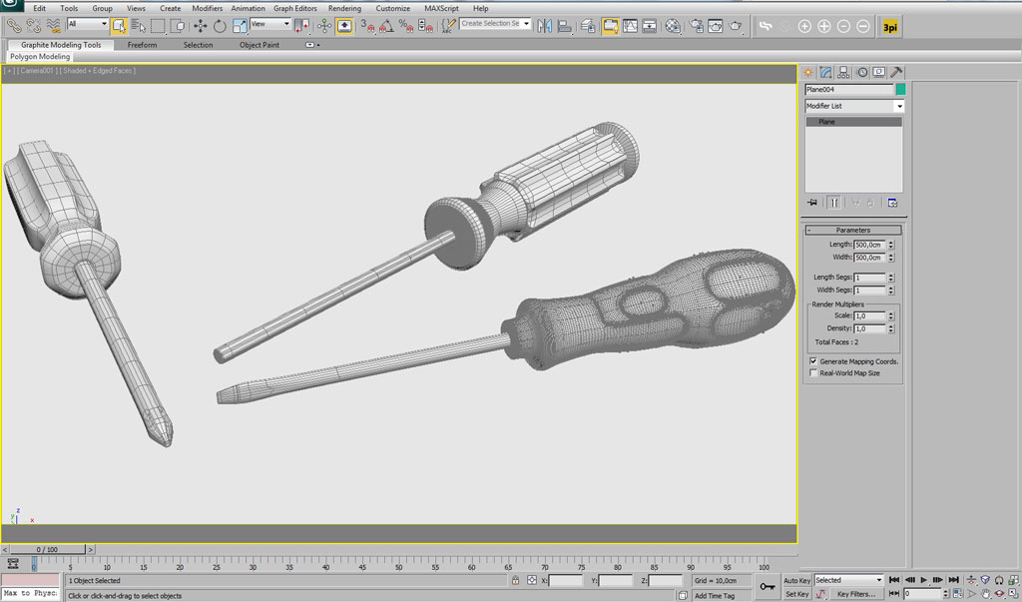Play the animation
Screen dimensions: 1022x602
coord(923,580)
